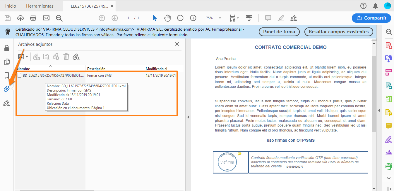Print the document
394x191 pixels.
33,18
